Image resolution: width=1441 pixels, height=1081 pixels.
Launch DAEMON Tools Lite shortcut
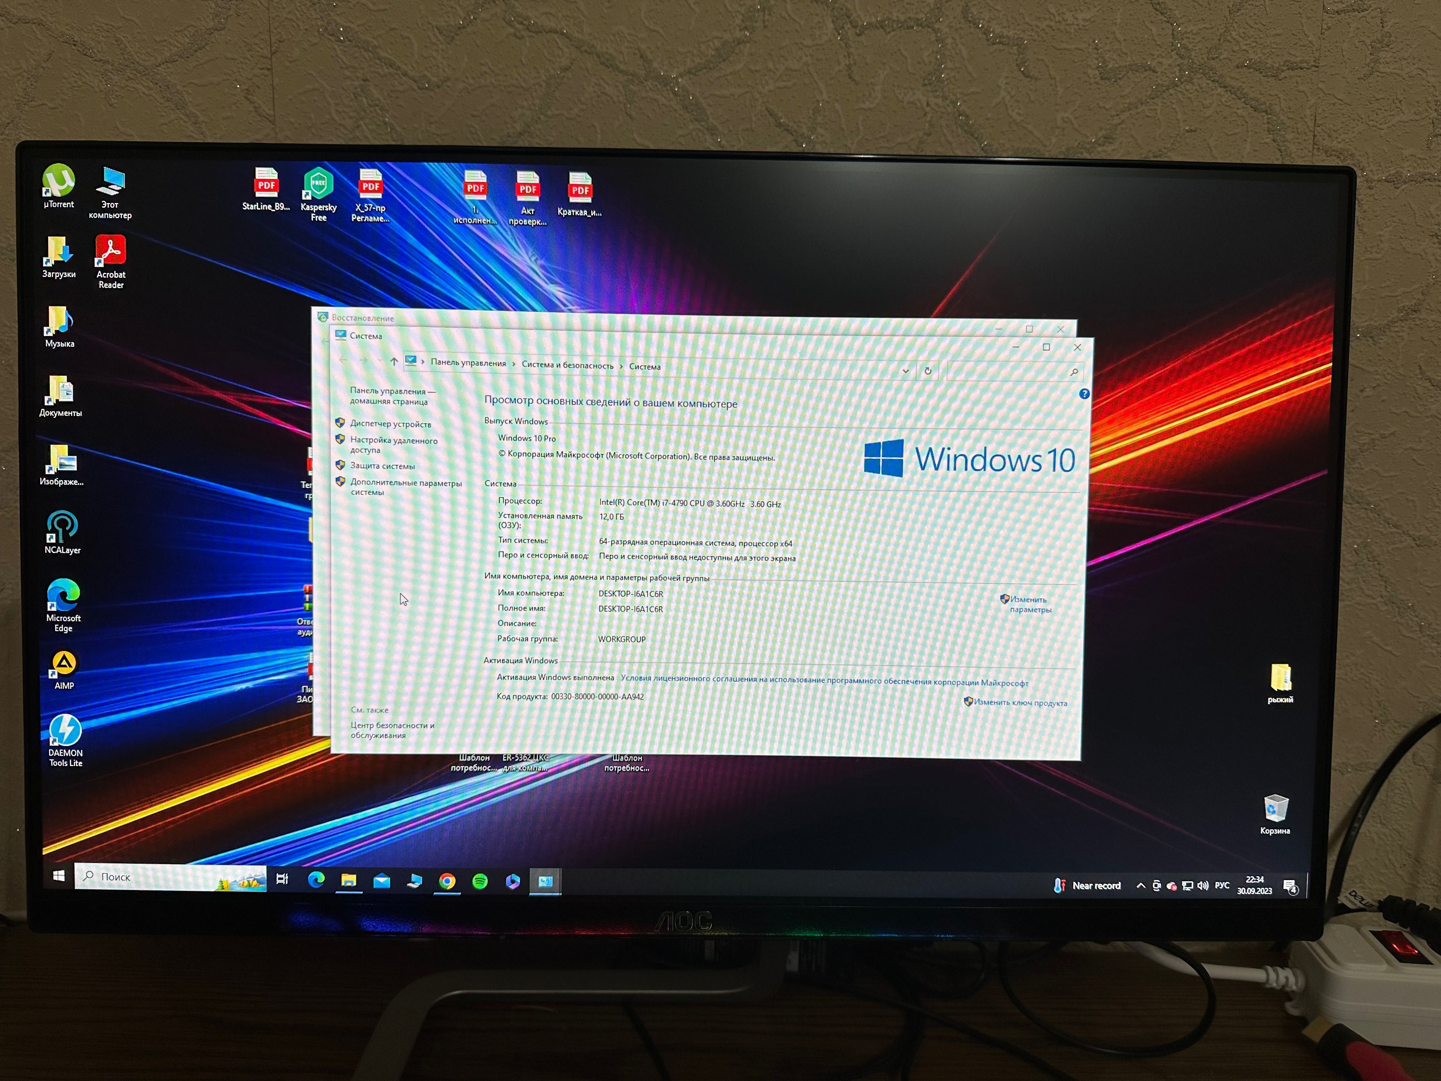[65, 741]
